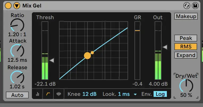
Task: Toggle Auto release button
Action: point(17,95)
